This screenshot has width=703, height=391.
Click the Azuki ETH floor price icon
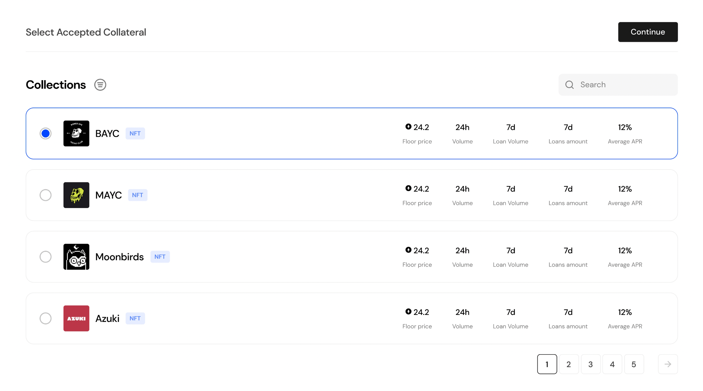pyautogui.click(x=408, y=311)
